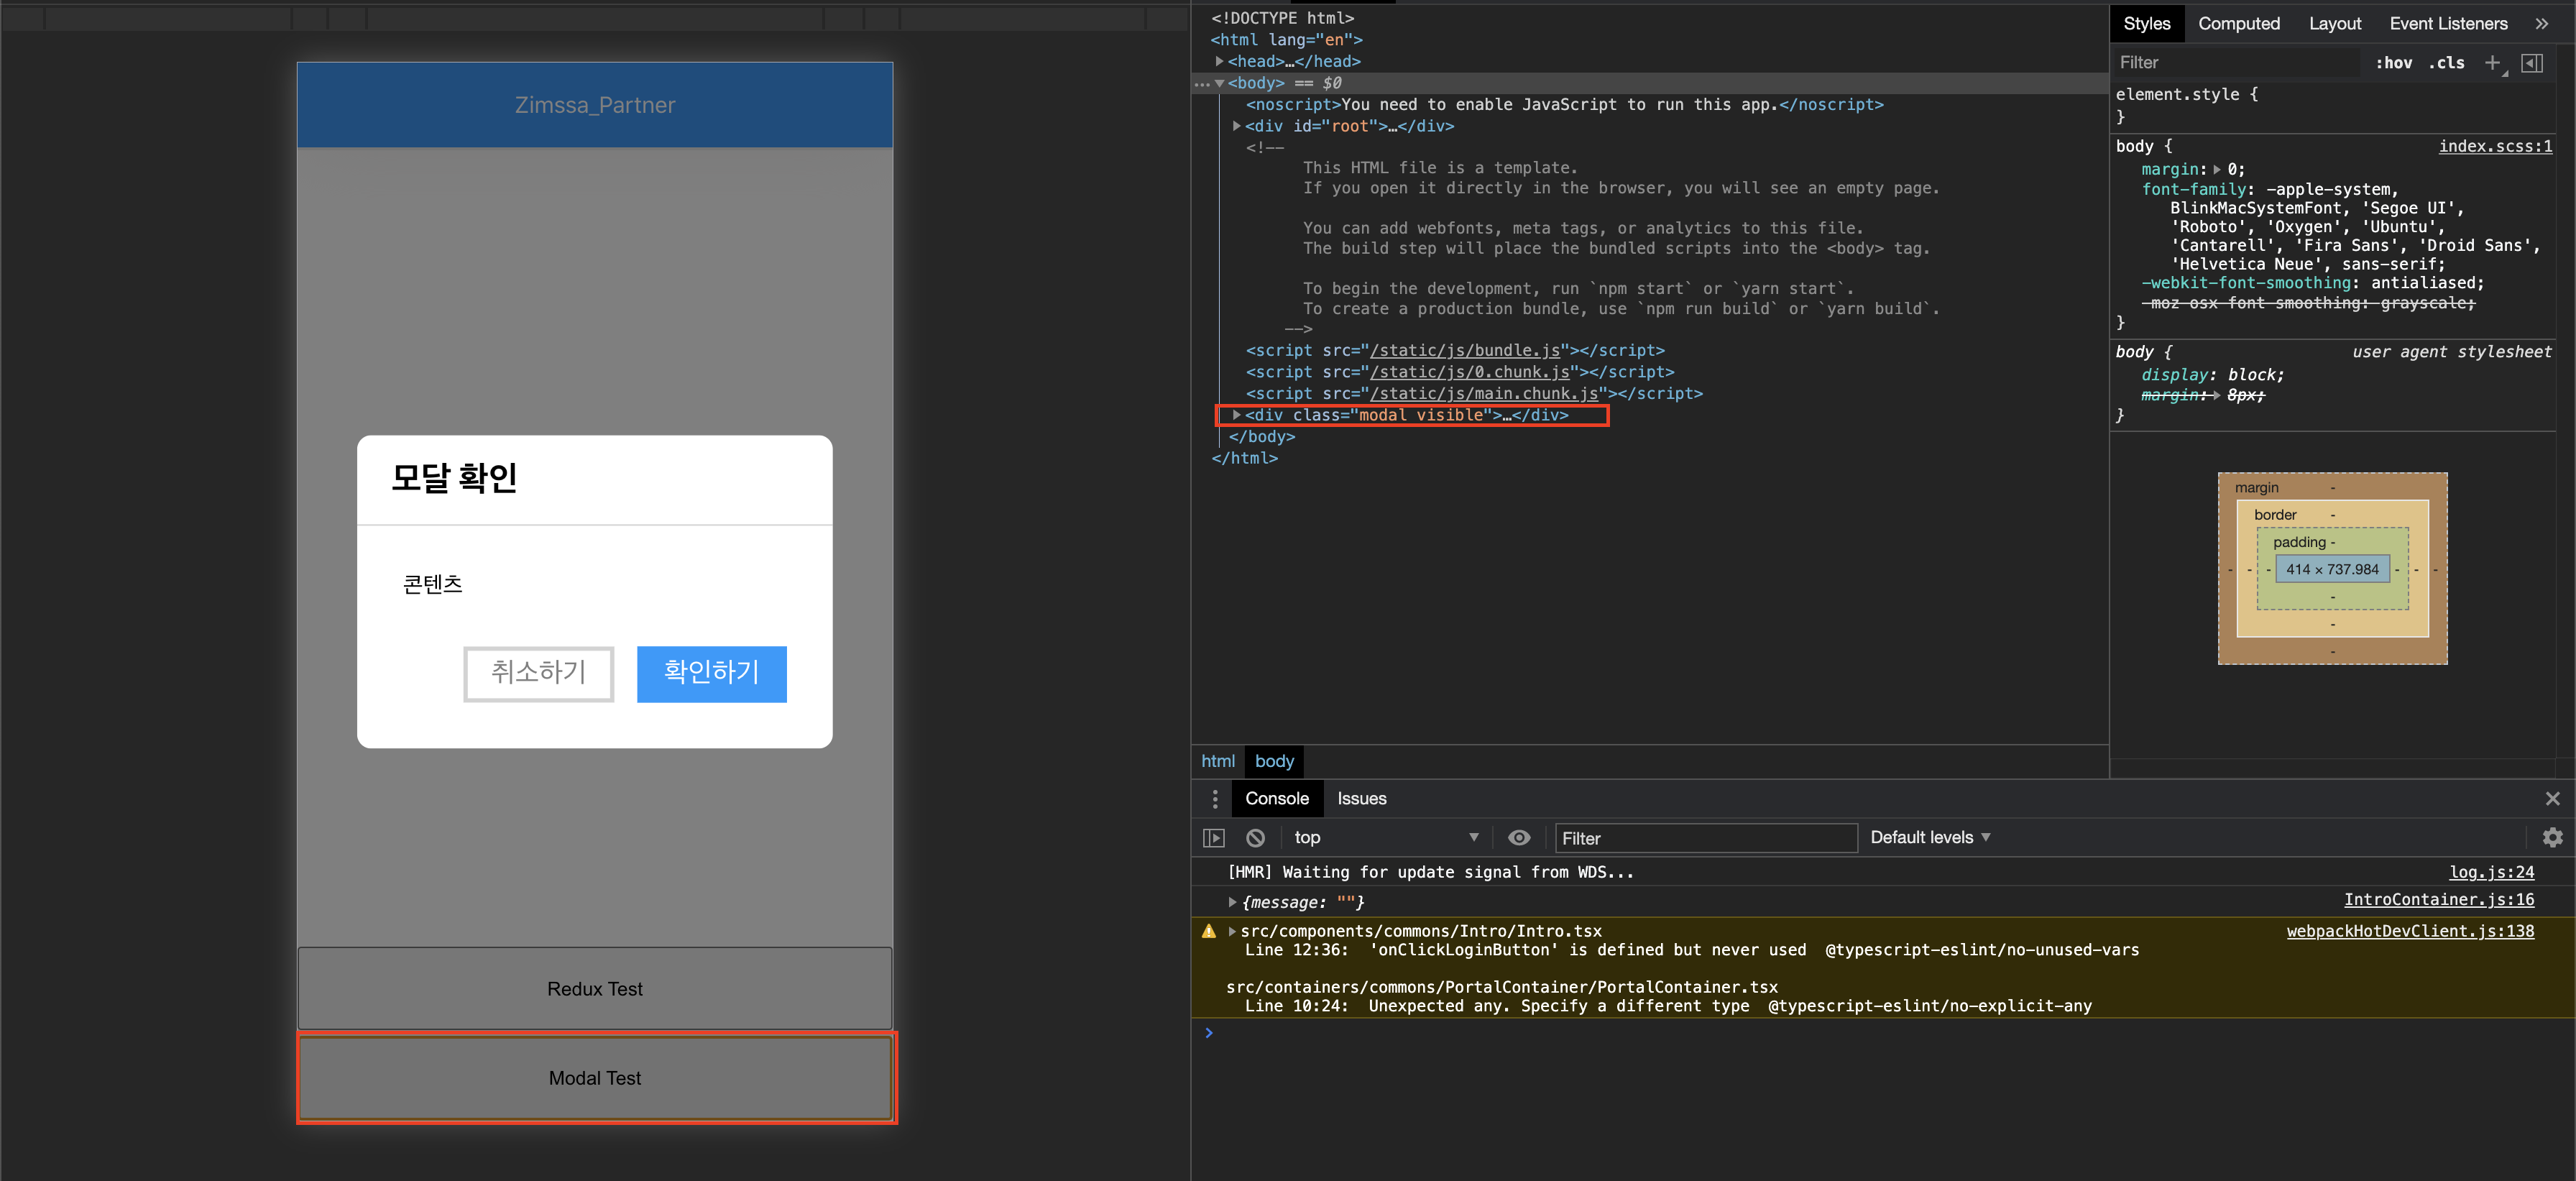Open the Default levels dropdown

[x=1930, y=838]
